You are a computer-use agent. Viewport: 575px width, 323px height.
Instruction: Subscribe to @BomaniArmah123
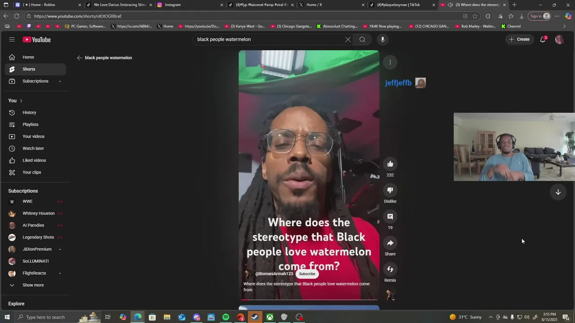pos(307,274)
